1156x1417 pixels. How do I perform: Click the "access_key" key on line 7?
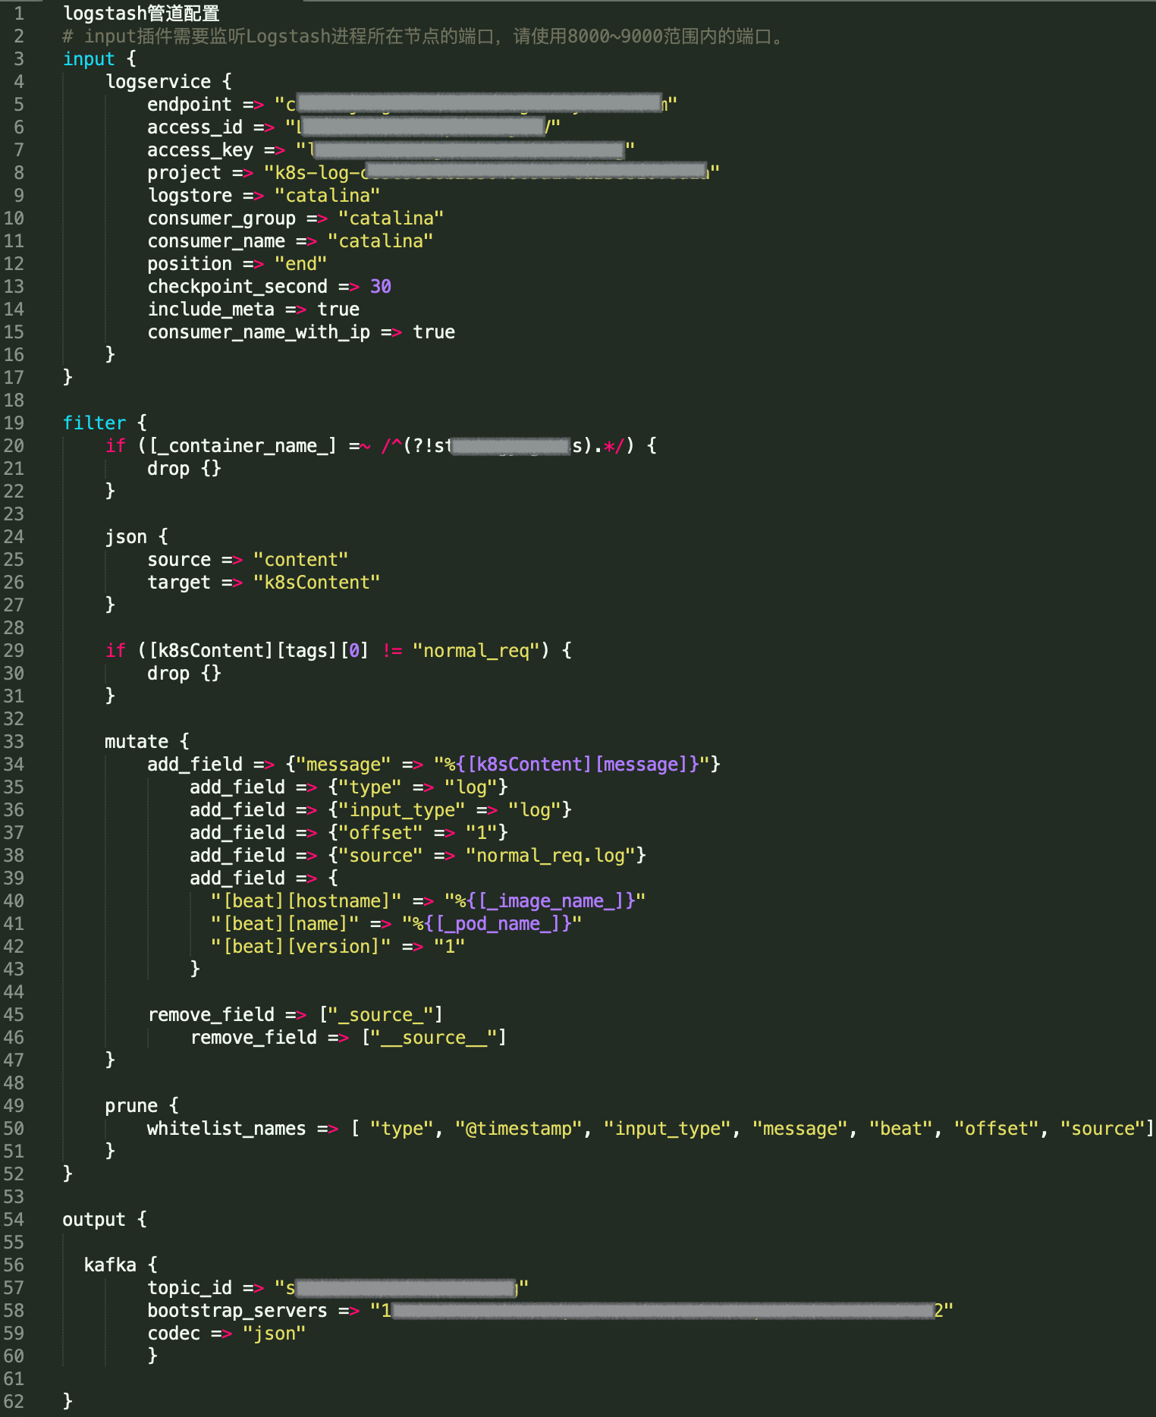200,149
